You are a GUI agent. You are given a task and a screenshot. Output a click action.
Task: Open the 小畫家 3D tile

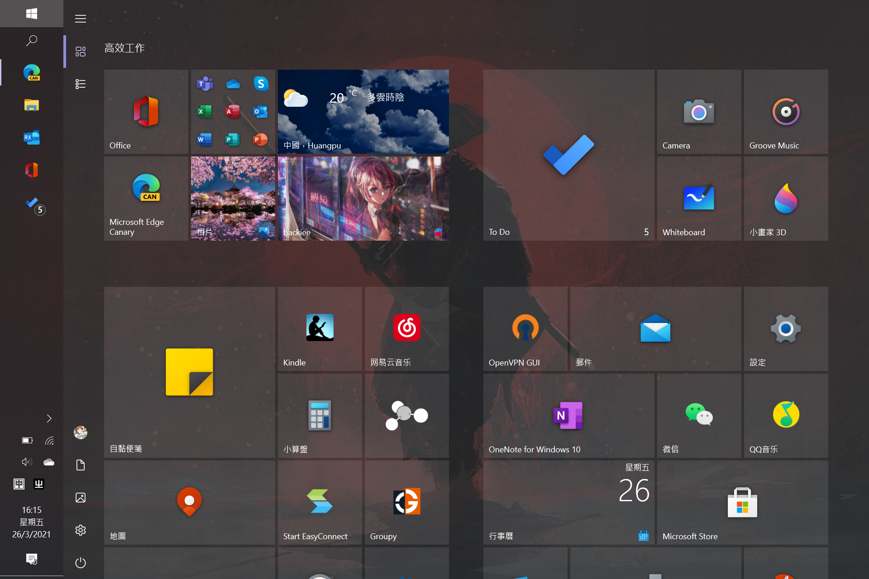pos(786,198)
